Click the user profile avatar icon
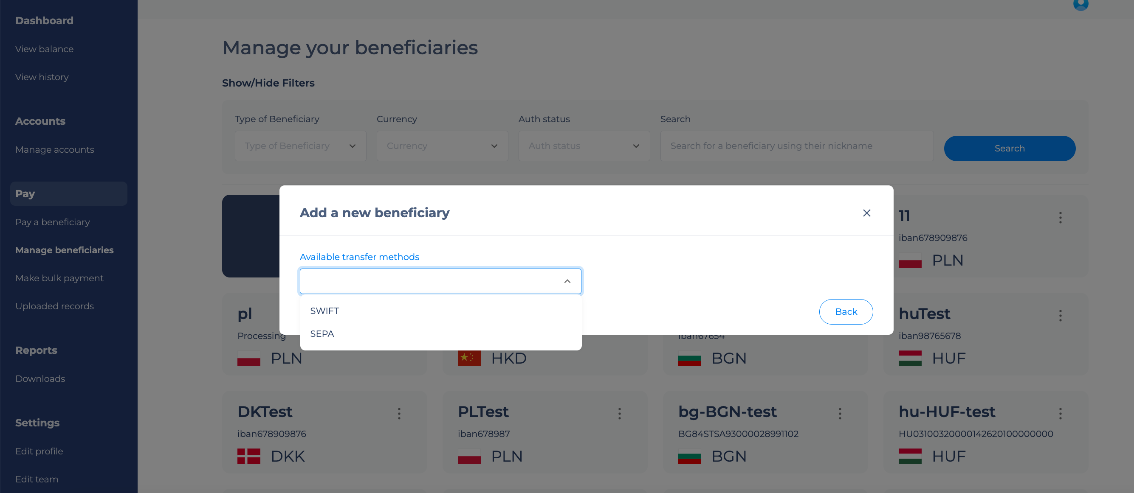This screenshot has height=493, width=1134. pos(1080,4)
